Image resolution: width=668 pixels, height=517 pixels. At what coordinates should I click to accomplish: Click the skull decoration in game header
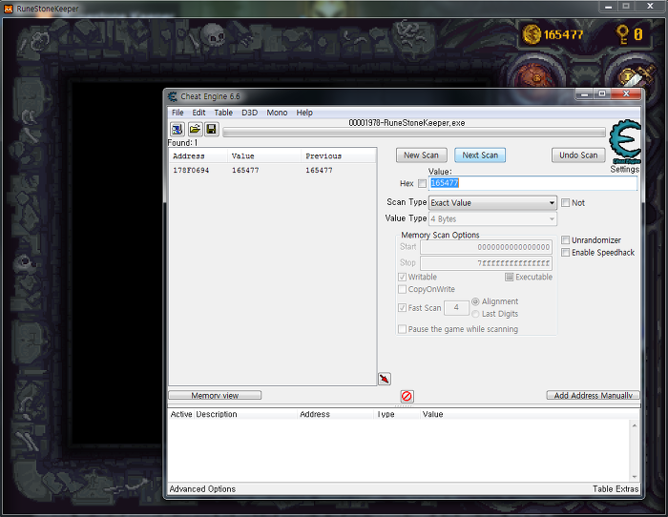213,34
